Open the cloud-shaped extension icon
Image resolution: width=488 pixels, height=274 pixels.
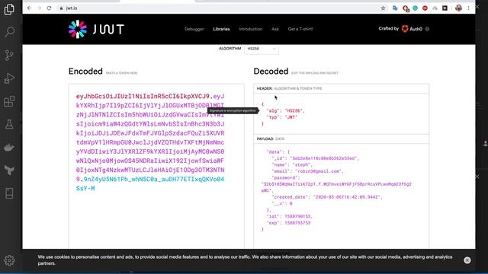(435, 8)
